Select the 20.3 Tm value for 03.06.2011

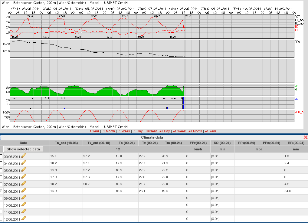[x=173, y=156]
